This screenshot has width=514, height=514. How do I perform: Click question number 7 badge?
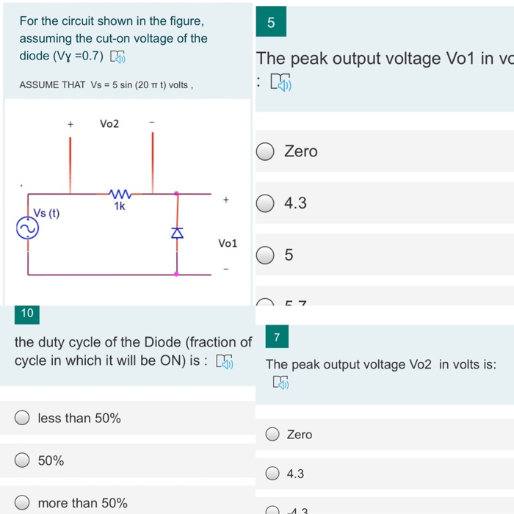[x=277, y=336]
